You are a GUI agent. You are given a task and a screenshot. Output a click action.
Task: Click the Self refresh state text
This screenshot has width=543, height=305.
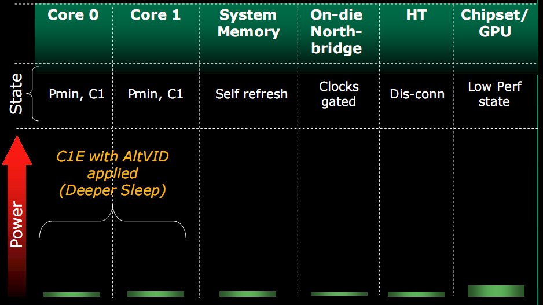click(251, 94)
